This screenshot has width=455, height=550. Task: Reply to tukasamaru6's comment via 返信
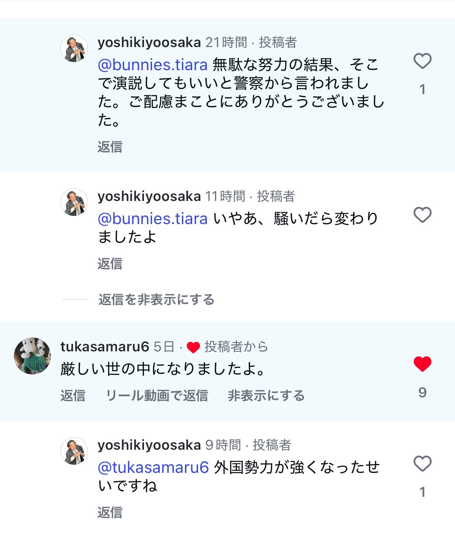point(73,396)
